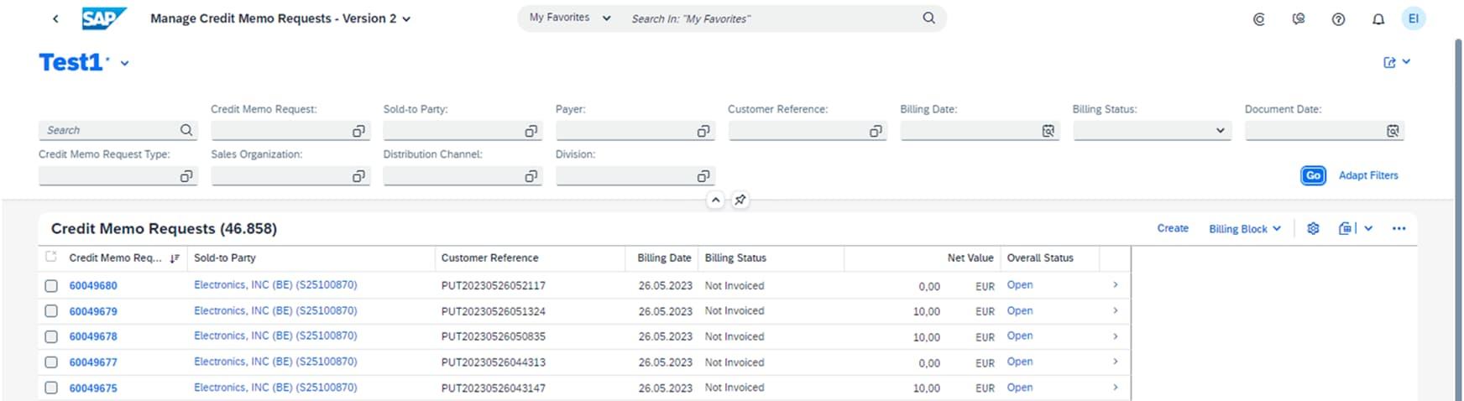The image size is (1464, 401).
Task: Click the back navigation arrow
Action: tap(55, 18)
